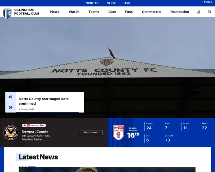Open 'Notts County rearranged date confirmed' headline
The height and width of the screenshot is (172, 215).
coord(44,101)
